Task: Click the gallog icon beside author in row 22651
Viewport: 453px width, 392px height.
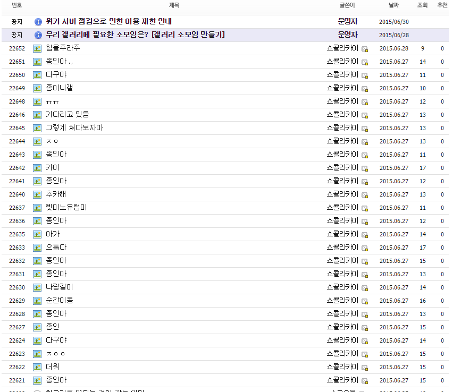Action: (365, 62)
